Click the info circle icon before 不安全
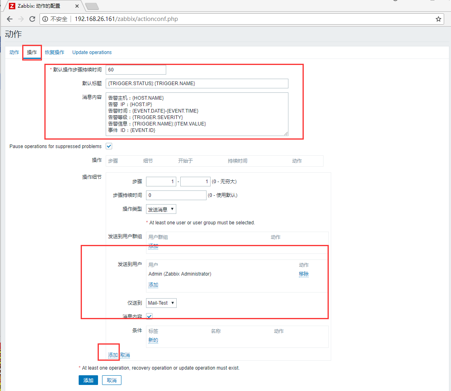 click(45, 19)
